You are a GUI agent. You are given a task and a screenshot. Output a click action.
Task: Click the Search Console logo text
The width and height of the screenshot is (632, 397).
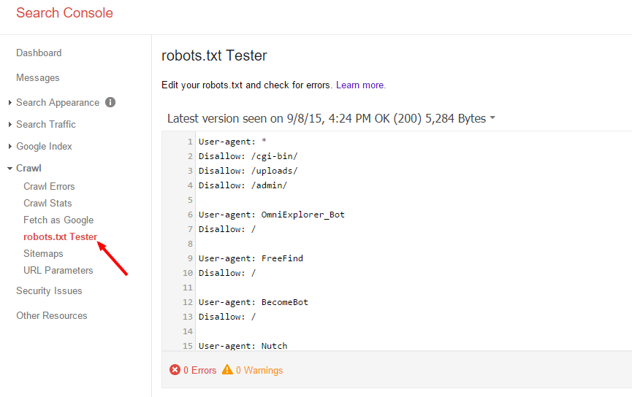click(x=64, y=13)
